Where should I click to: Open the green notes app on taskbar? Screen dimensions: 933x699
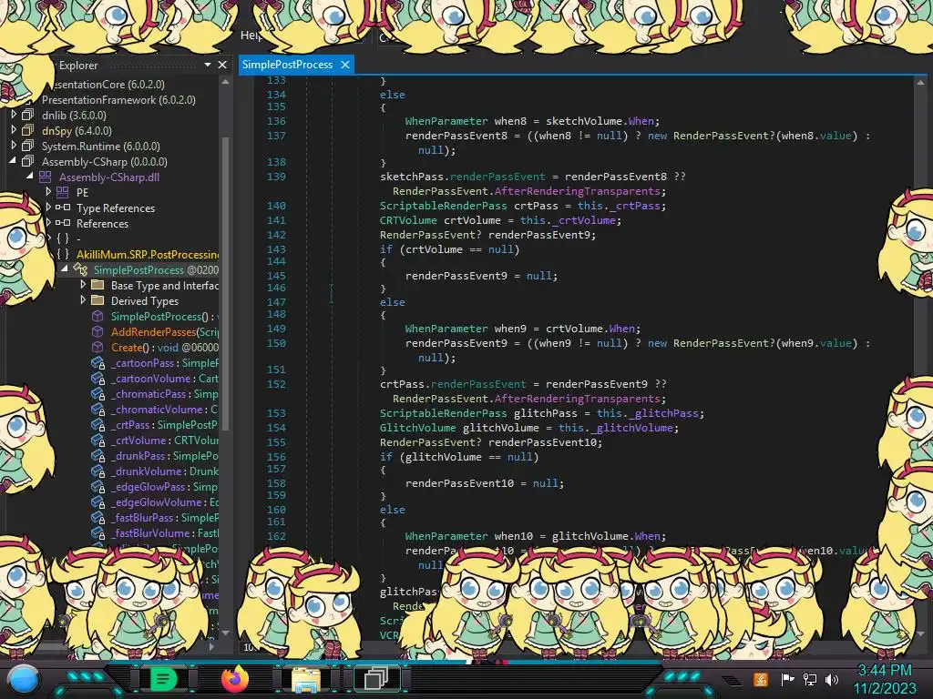click(163, 678)
